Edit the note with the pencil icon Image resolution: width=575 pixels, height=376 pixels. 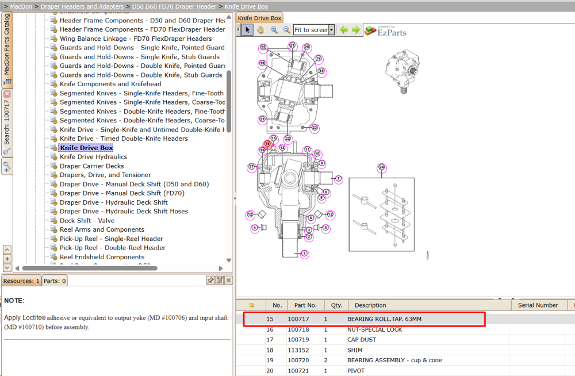point(220,280)
